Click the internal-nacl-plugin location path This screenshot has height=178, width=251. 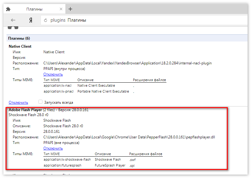[x=127, y=63]
